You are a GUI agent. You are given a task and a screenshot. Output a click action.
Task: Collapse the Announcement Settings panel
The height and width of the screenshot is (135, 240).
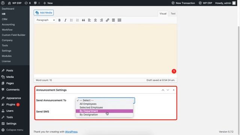click(x=174, y=90)
